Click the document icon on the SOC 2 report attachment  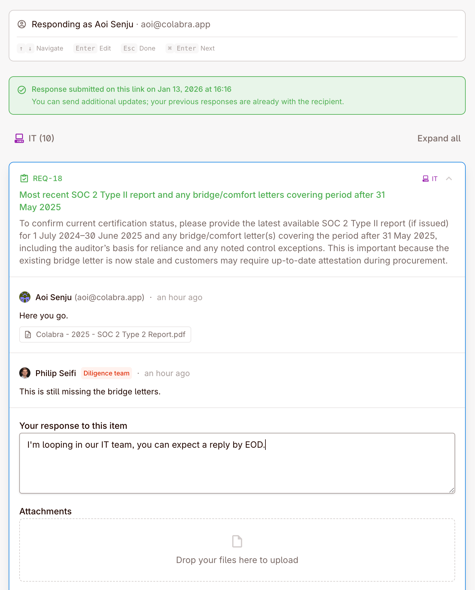pyautogui.click(x=28, y=335)
